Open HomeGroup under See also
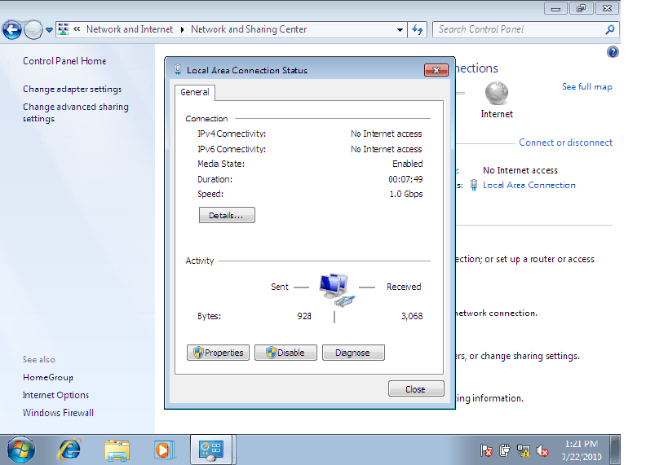Screen dimensions: 668x465 47,377
